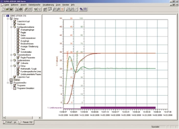Viewport: 179px width, 129px height.
Task: Collapse the Programmeditor branch
Action: pos(8,83)
